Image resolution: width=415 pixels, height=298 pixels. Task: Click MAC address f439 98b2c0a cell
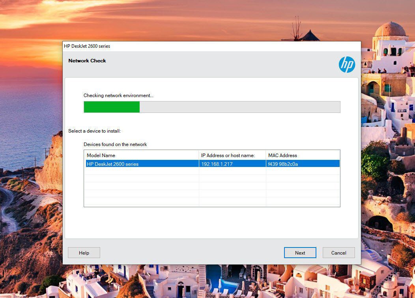tap(303, 164)
